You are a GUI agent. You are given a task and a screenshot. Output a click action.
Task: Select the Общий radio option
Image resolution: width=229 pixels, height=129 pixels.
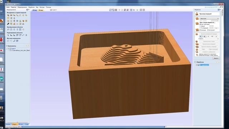200,26
